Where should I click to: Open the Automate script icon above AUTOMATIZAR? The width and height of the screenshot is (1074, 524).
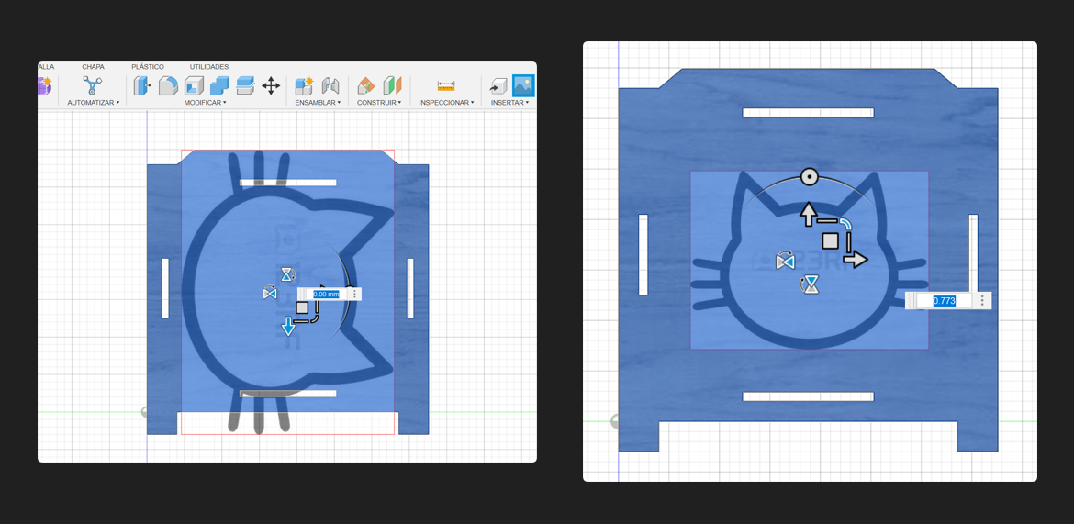tap(92, 85)
